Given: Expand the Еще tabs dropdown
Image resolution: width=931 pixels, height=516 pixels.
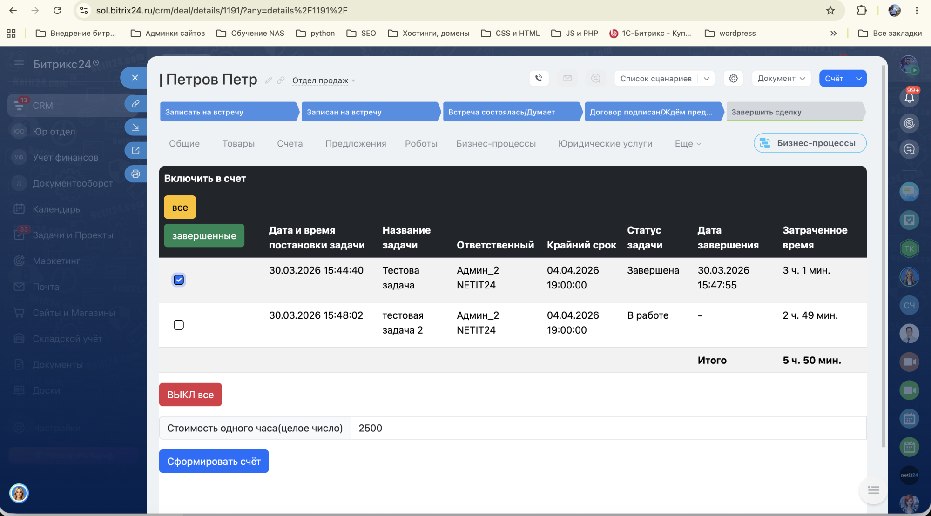Looking at the screenshot, I should (688, 144).
